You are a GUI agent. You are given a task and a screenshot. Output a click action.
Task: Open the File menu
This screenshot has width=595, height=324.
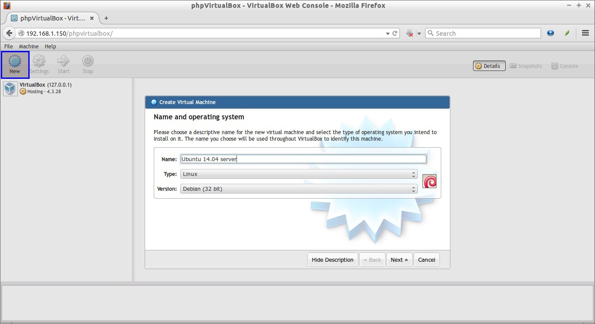point(8,46)
